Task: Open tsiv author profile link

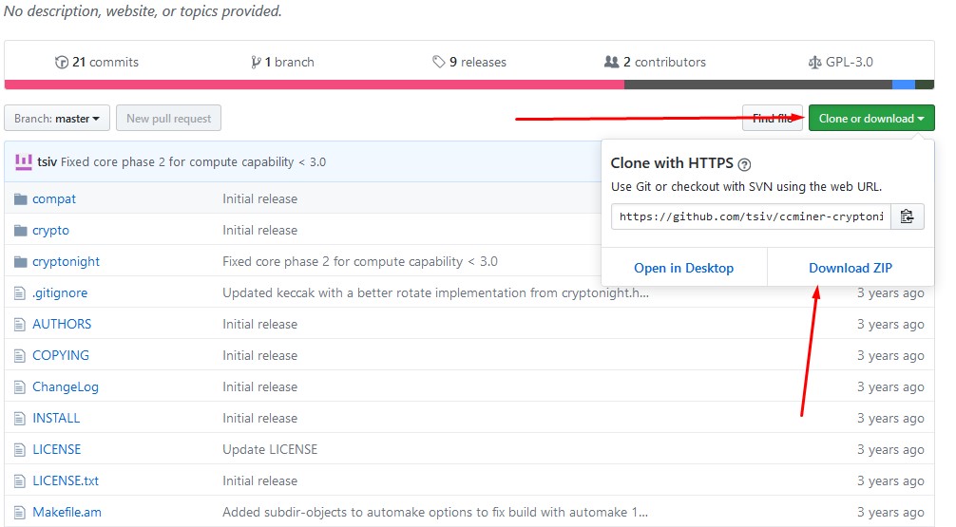Action: click(47, 162)
